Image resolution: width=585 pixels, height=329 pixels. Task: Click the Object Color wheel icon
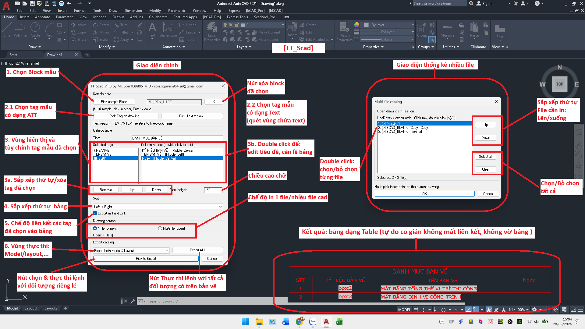(357, 25)
